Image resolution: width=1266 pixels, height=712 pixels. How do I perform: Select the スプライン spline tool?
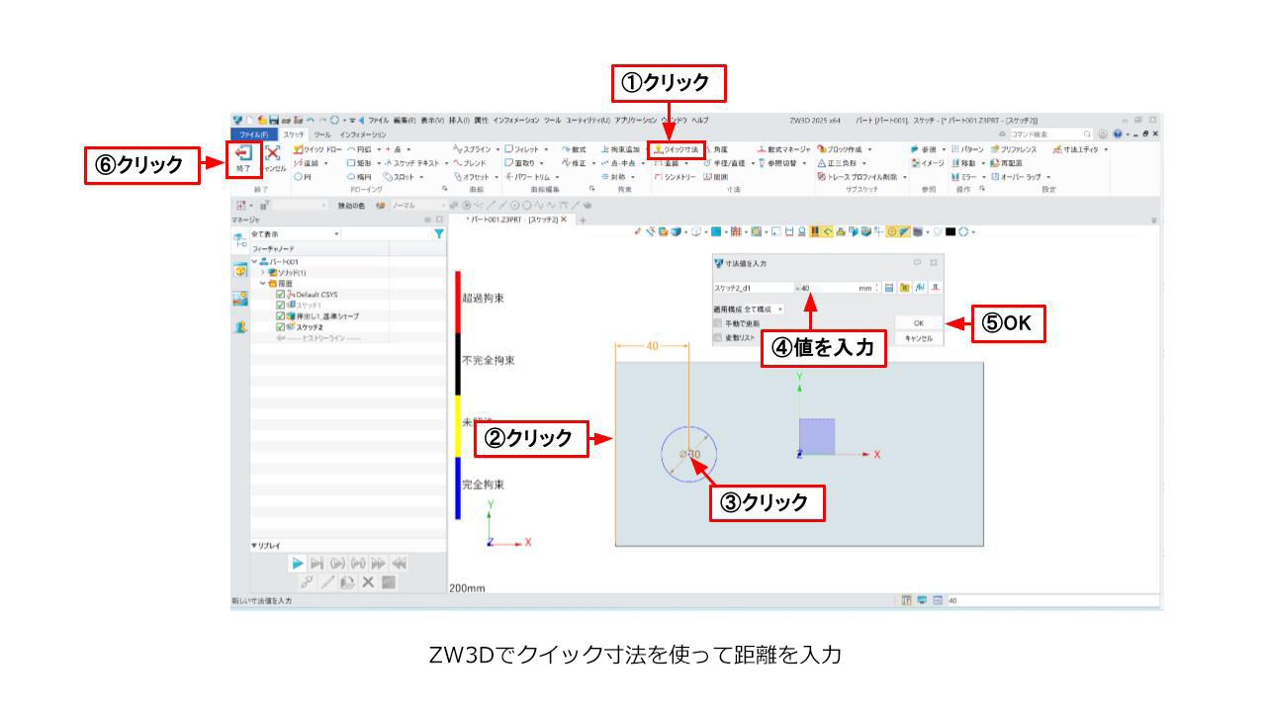coord(472,149)
